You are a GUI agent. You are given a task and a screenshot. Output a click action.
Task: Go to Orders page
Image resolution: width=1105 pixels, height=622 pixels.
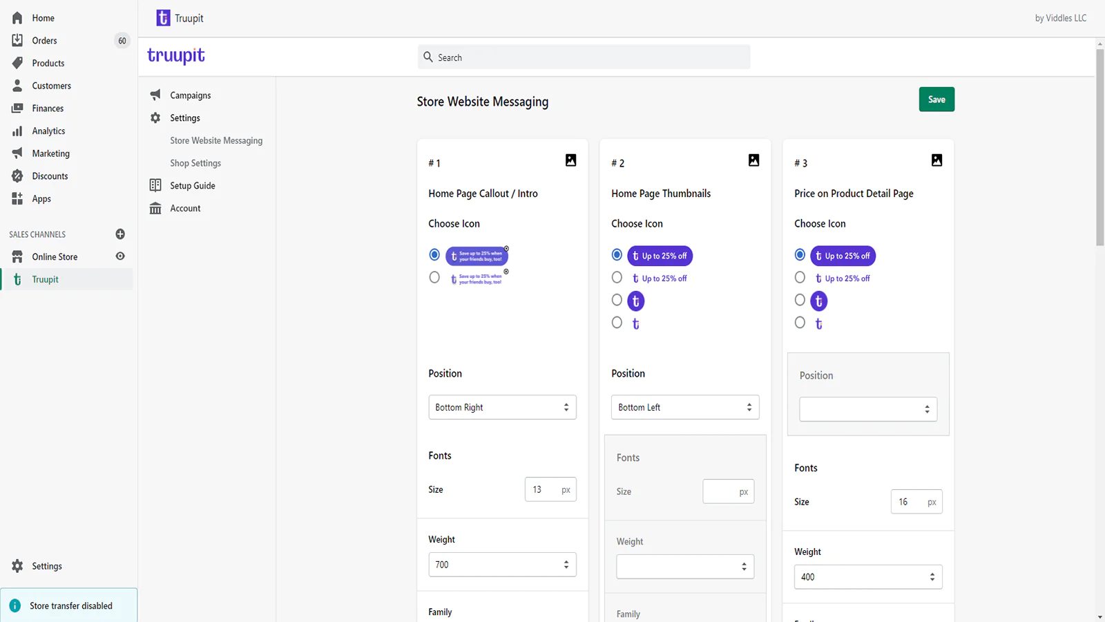[44, 41]
